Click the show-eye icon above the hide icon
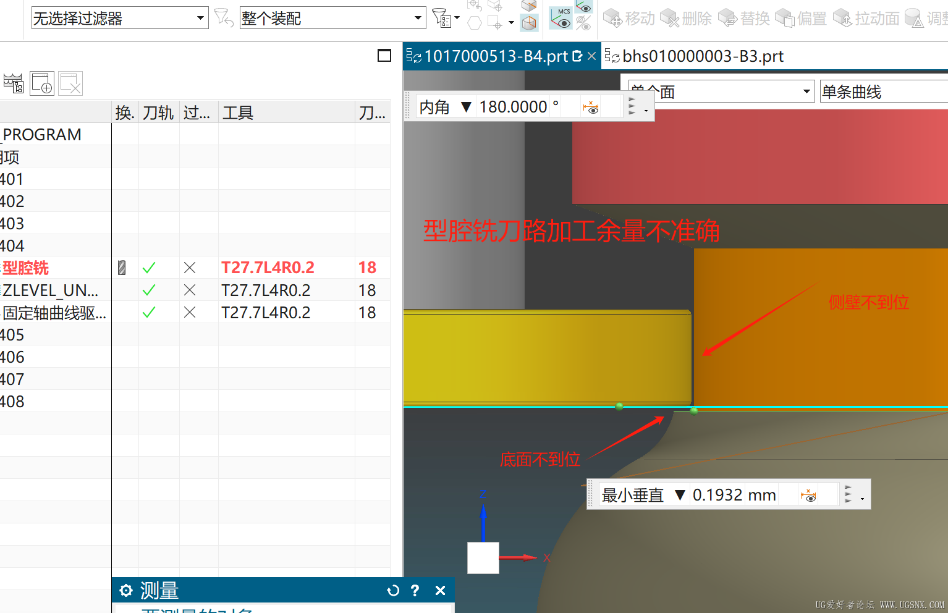The image size is (948, 613). point(583,7)
